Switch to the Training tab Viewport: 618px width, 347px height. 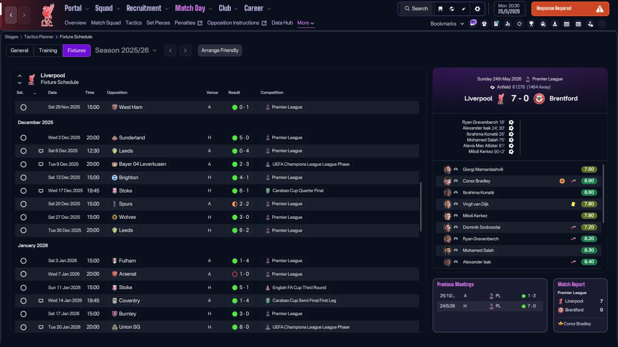[x=48, y=51]
